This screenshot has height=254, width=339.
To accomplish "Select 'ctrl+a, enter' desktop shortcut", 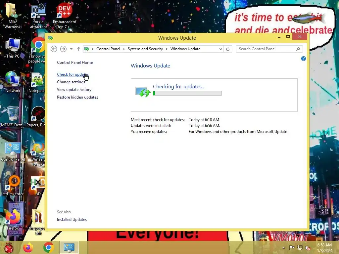I will [x=13, y=186].
